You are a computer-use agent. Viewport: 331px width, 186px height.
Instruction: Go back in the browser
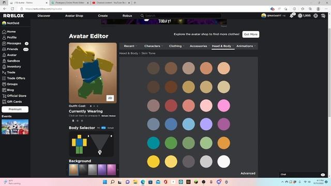pos(5,9)
